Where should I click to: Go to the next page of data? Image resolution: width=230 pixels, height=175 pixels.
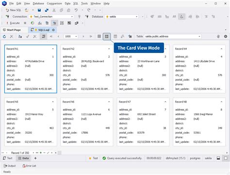83,36
